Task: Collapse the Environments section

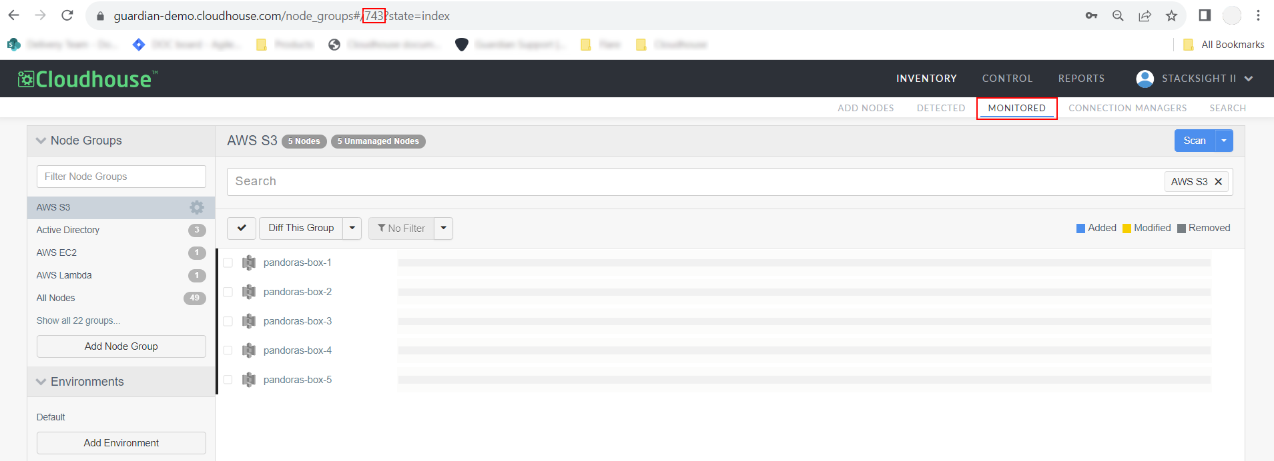Action: coord(41,382)
